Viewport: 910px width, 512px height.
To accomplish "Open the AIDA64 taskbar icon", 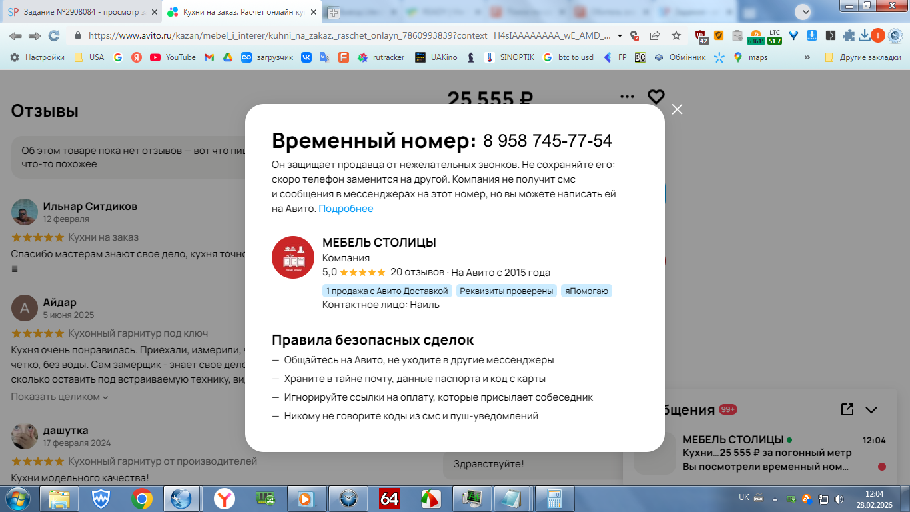I will click(389, 499).
